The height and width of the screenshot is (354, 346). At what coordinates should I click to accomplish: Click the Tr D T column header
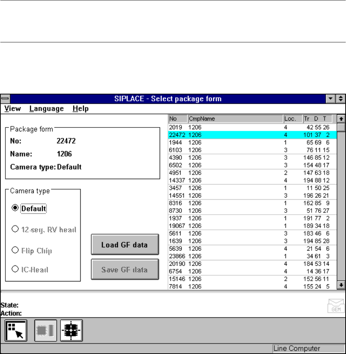click(318, 119)
